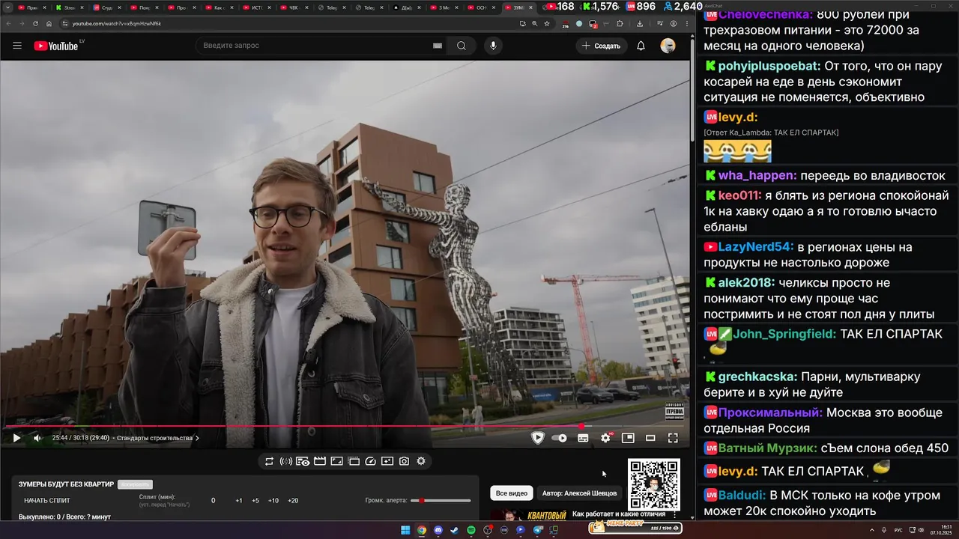
Task: Adjust the Громк. алерта slider
Action: [x=441, y=501]
